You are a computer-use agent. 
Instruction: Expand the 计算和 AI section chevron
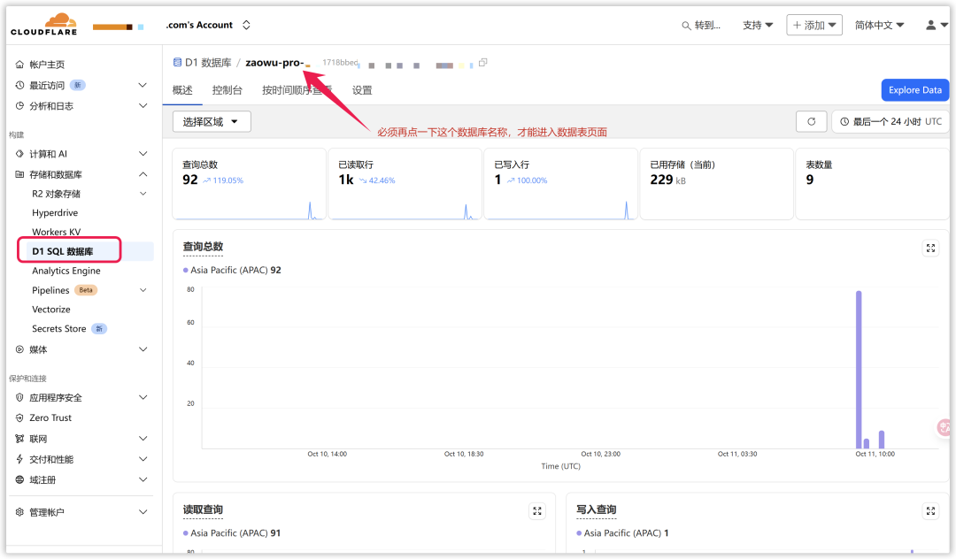click(143, 154)
